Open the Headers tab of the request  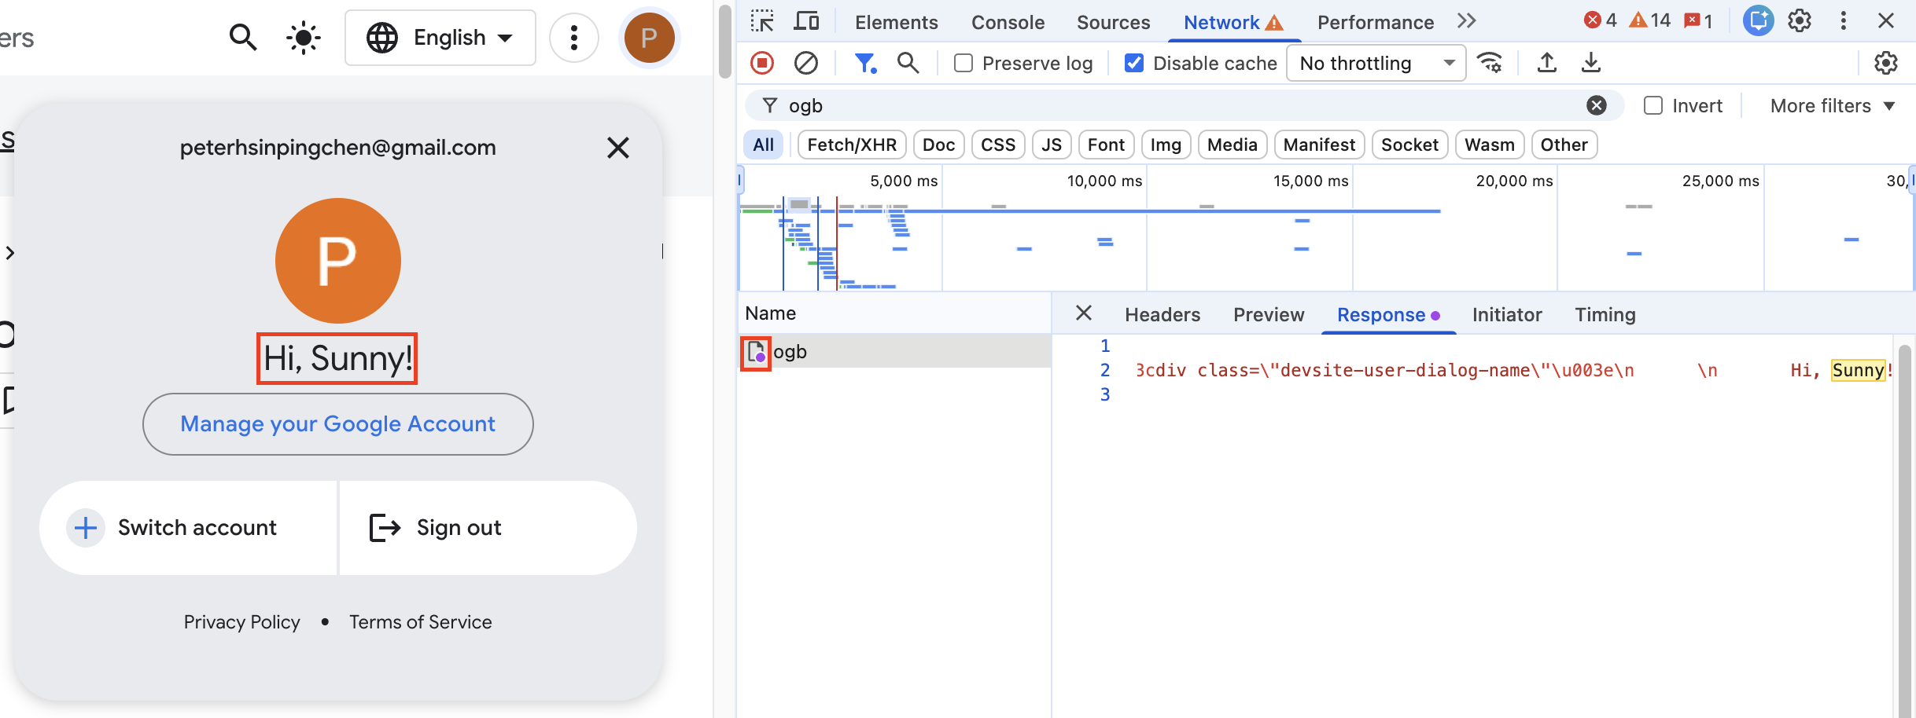click(x=1162, y=314)
